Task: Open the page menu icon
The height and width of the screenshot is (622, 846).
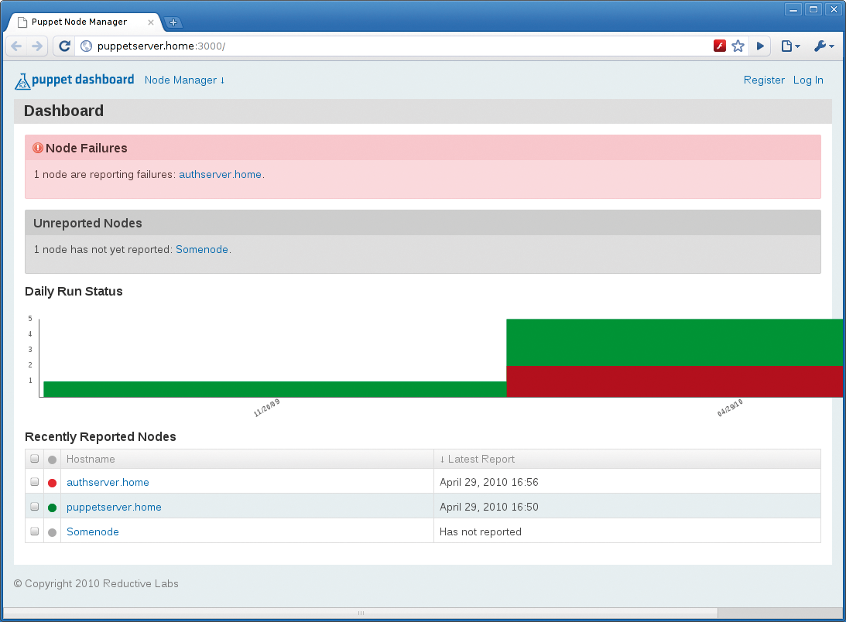Action: pyautogui.click(x=790, y=46)
